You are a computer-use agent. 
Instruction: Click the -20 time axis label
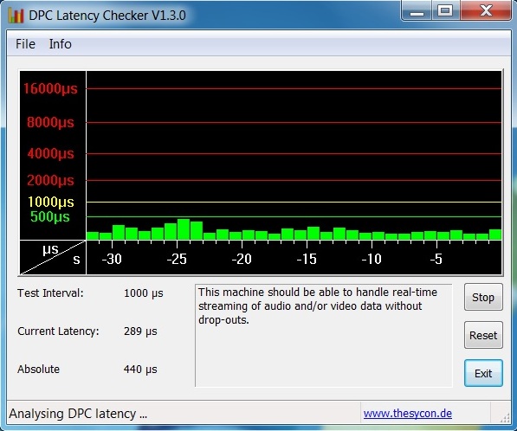(242, 259)
